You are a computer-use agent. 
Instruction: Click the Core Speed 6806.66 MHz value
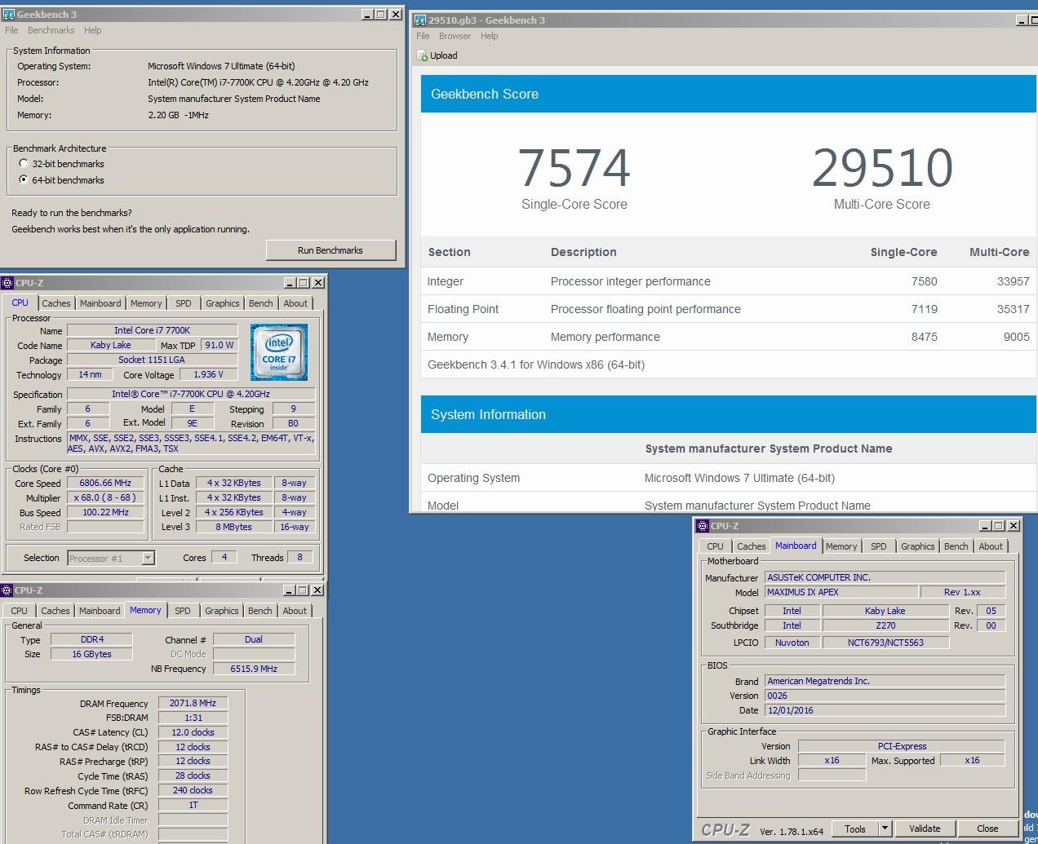[105, 483]
